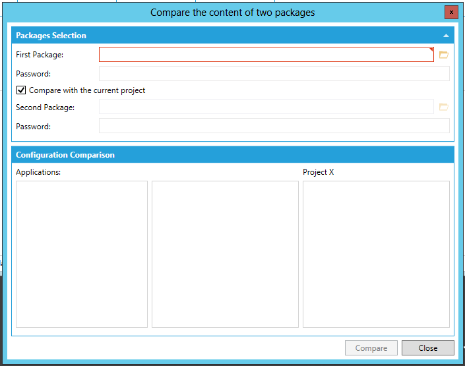
Task: Collapse the Packages Selection section arrow
Action: pyautogui.click(x=446, y=36)
